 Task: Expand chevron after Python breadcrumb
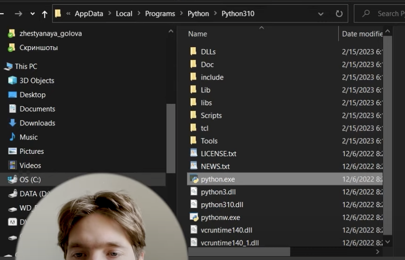pos(215,13)
